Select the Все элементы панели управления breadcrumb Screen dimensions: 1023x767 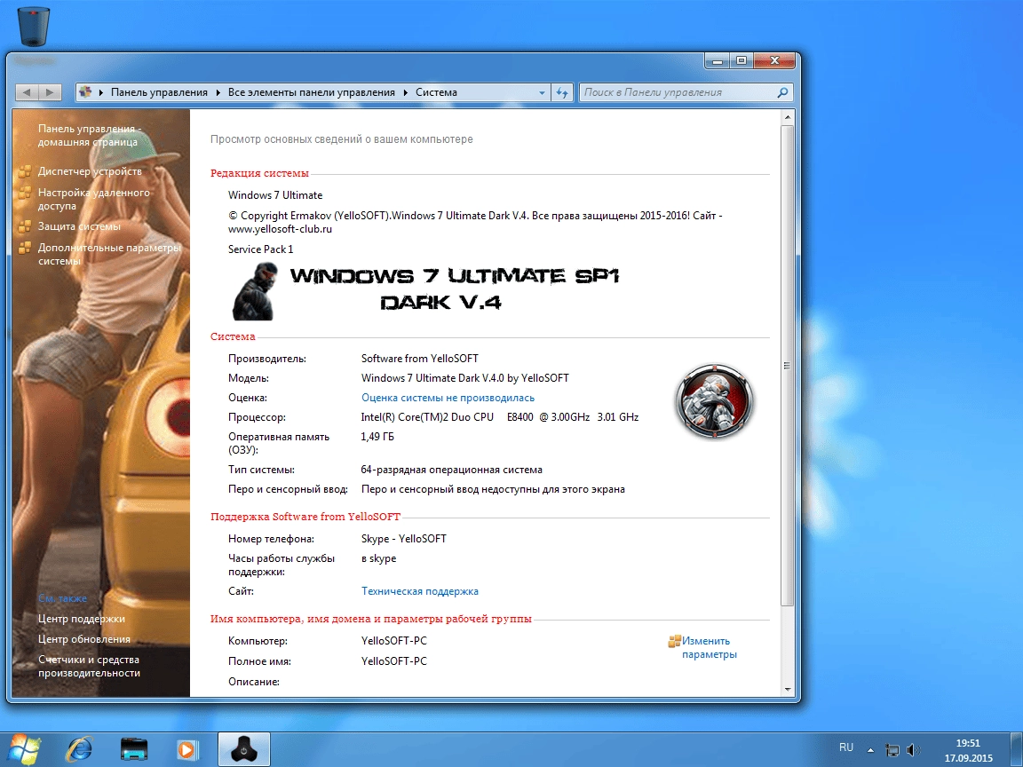(311, 92)
